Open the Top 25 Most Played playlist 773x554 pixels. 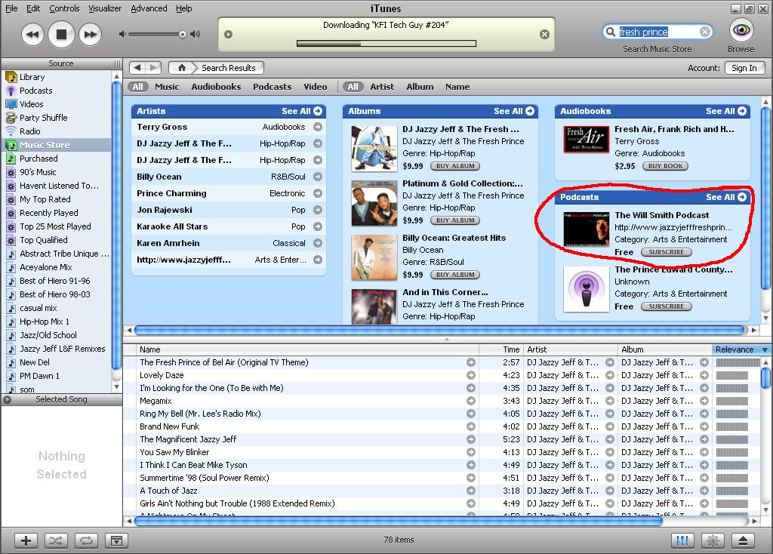[57, 226]
